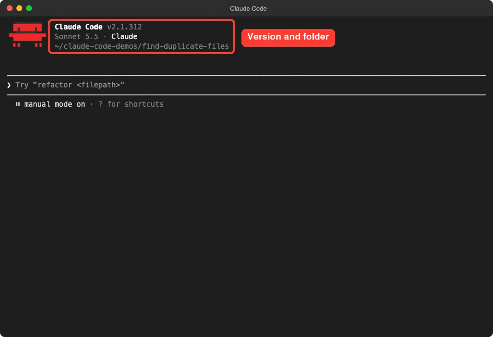Click the 'Claude Code' window title
Image resolution: width=493 pixels, height=337 pixels.
(x=248, y=9)
